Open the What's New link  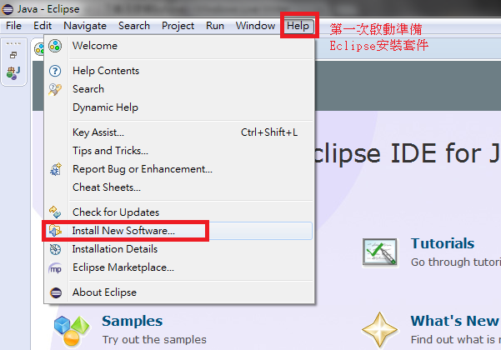pos(454,321)
